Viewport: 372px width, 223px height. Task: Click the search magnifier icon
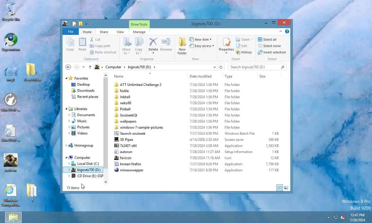click(x=282, y=67)
